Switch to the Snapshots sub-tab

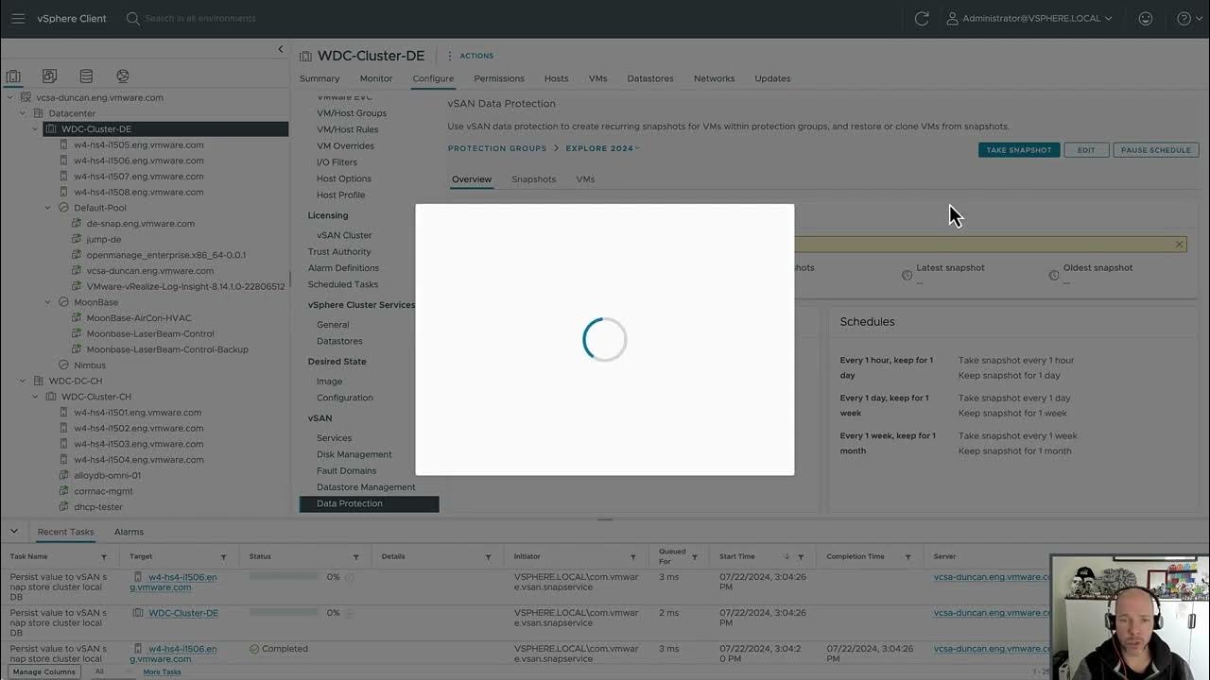(534, 178)
